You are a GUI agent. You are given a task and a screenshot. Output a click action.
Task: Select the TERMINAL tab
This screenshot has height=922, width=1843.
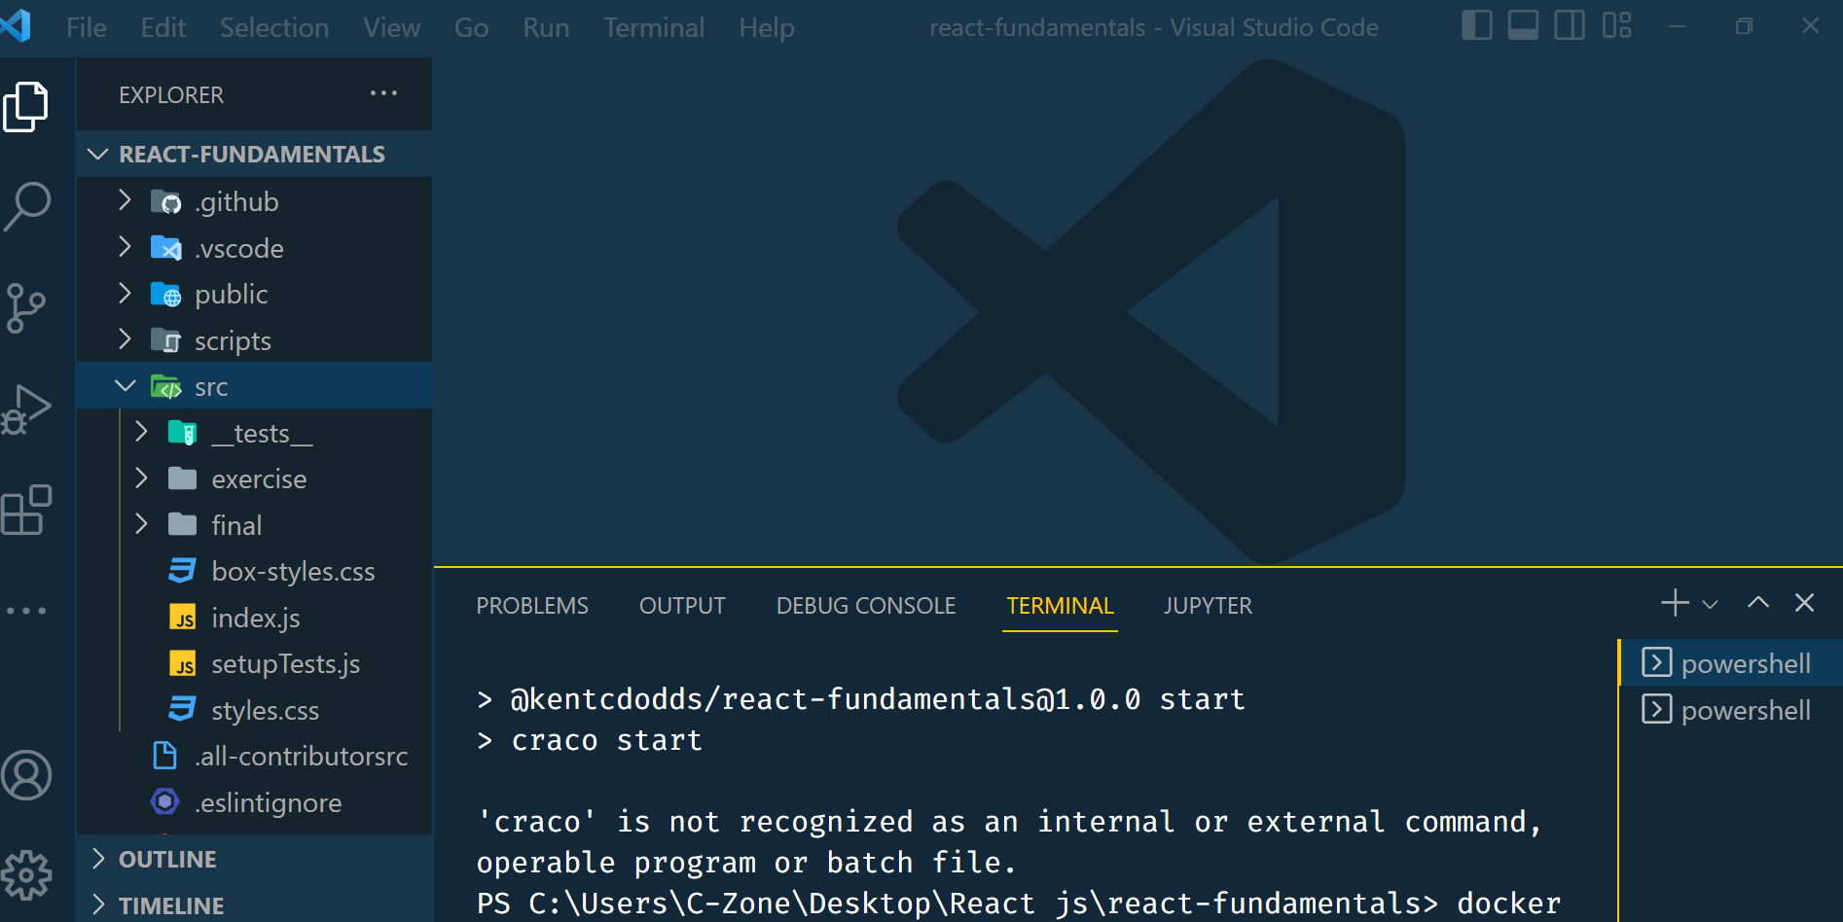(1060, 606)
